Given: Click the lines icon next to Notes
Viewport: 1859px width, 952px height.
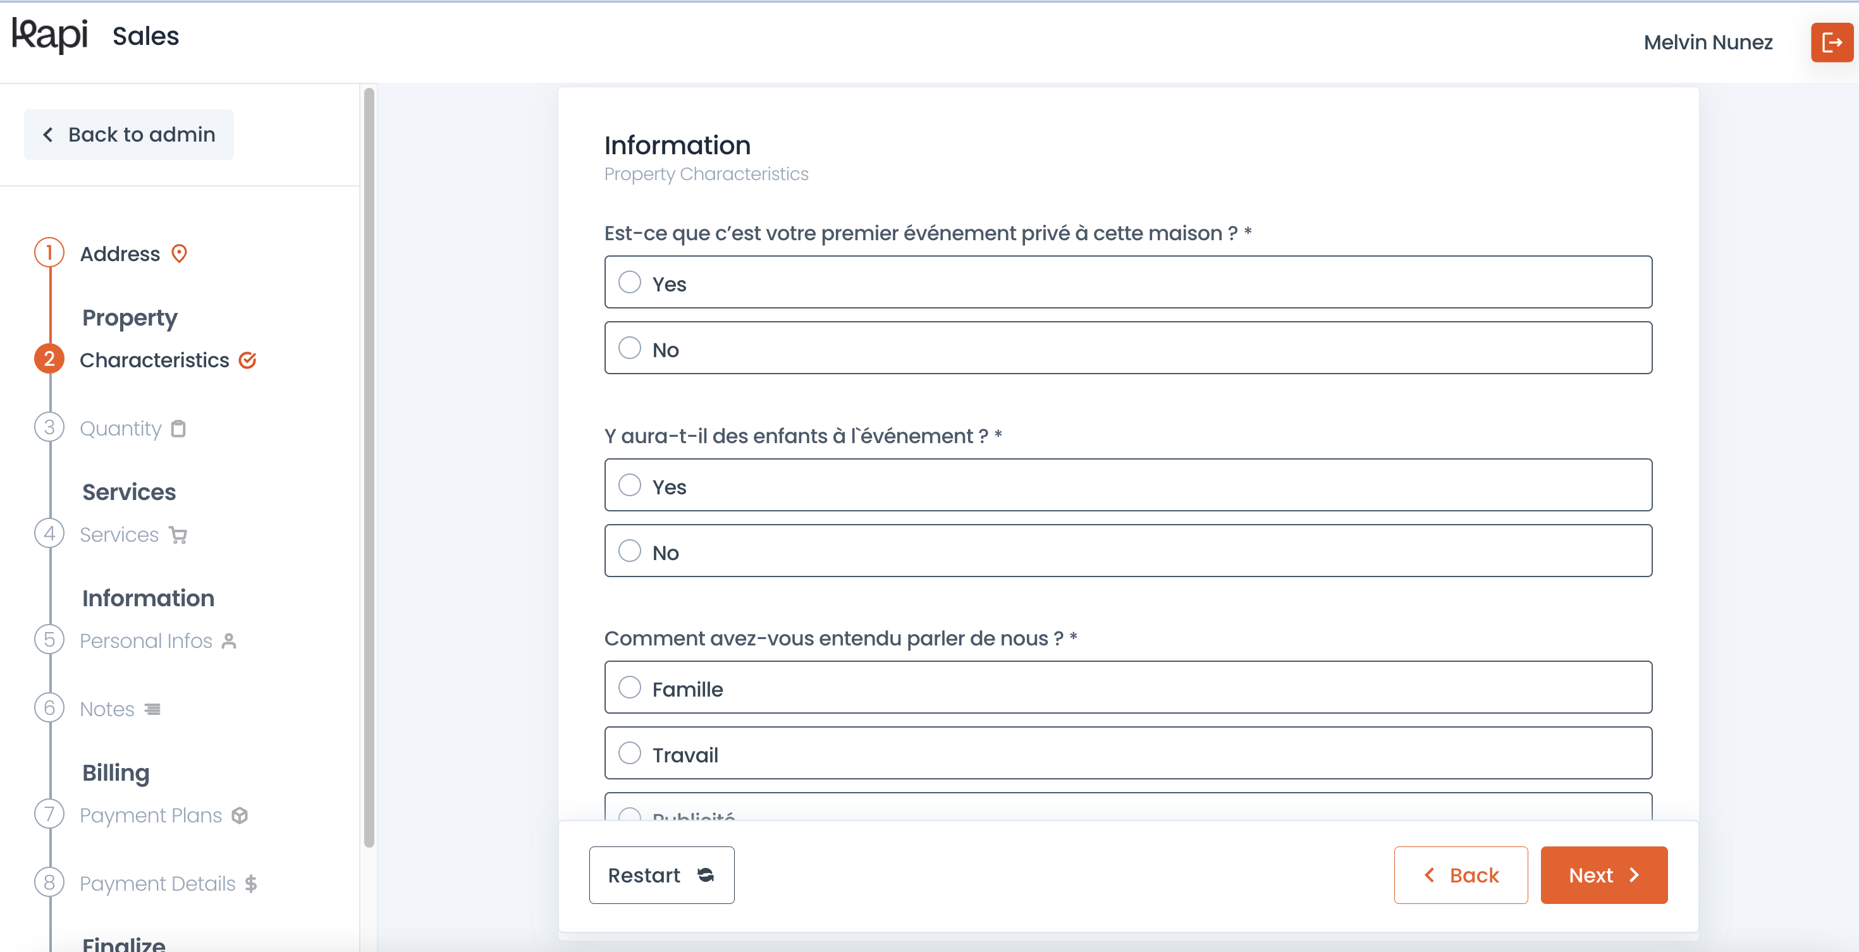Looking at the screenshot, I should (x=152, y=710).
